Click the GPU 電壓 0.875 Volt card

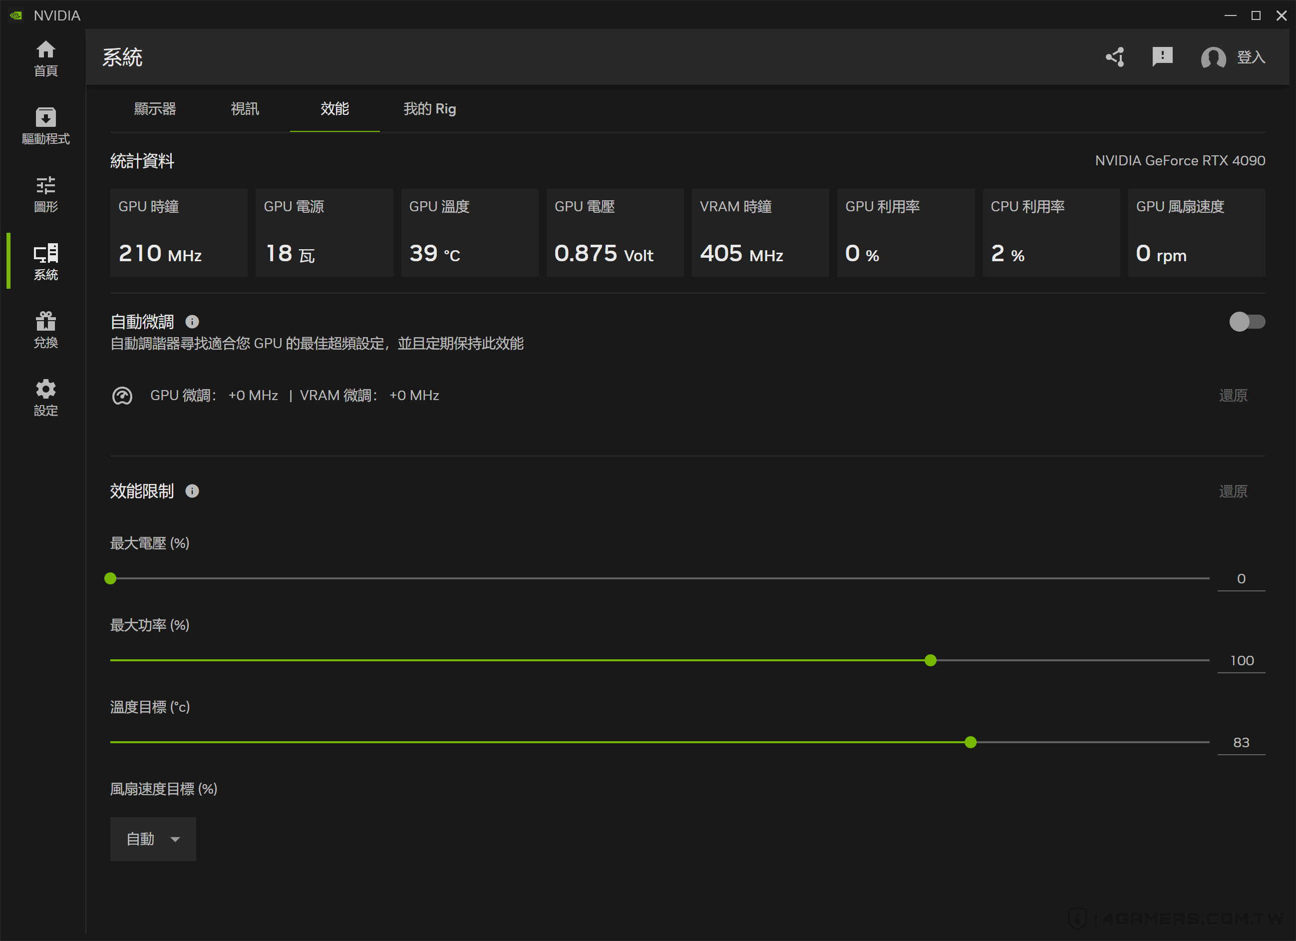[615, 233]
